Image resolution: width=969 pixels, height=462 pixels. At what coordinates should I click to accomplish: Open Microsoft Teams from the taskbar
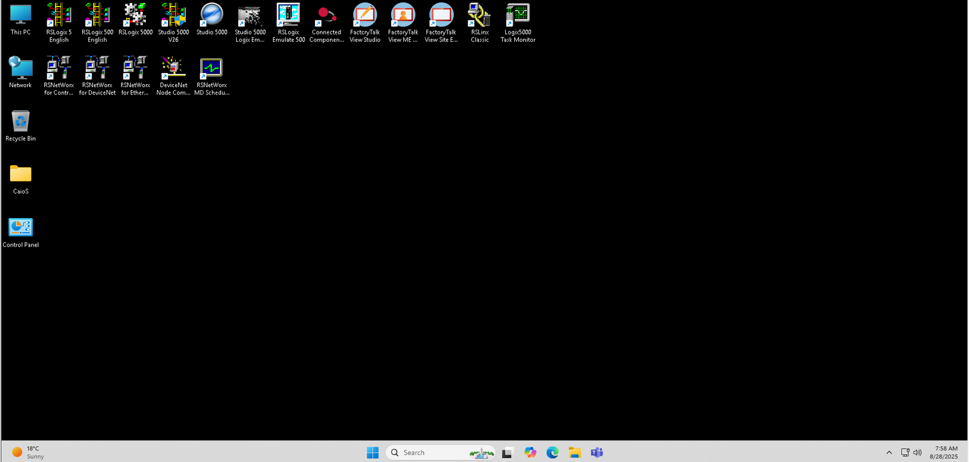pos(597,452)
